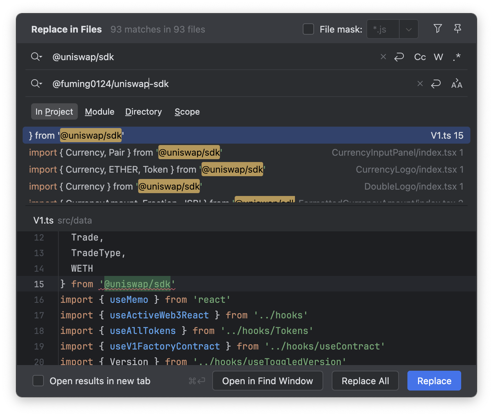Click useActiveWeb3React in preview line 17
This screenshot has width=493, height=416.
click(159, 315)
